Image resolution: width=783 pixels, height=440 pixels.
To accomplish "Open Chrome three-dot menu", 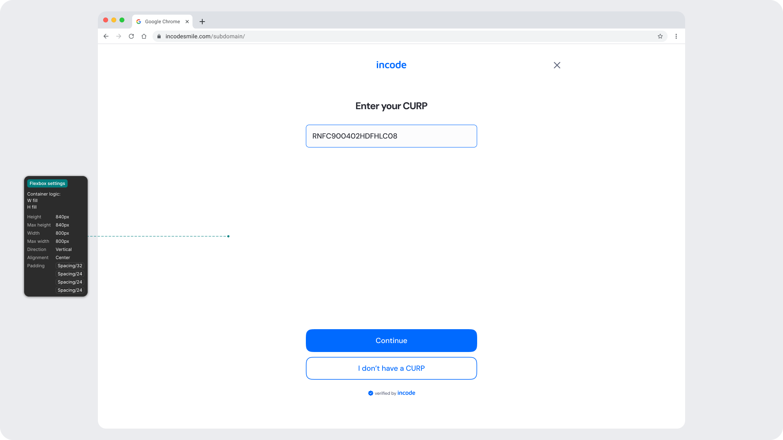I will pyautogui.click(x=676, y=36).
